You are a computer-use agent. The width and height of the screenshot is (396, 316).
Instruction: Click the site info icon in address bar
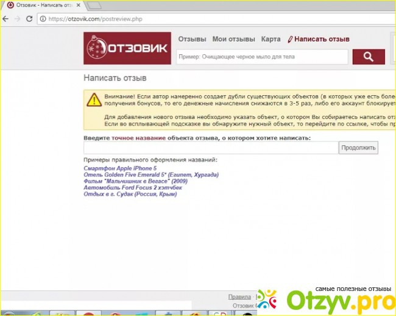(x=43, y=19)
